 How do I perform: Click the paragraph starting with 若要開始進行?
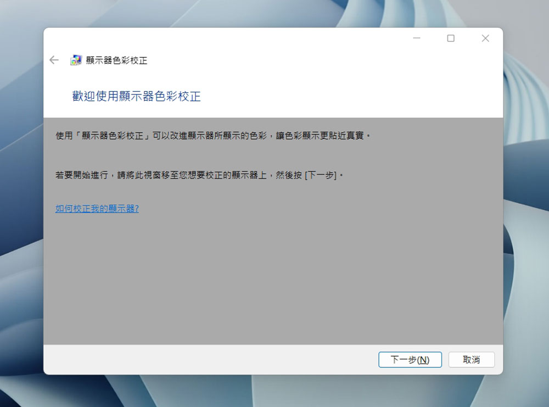[199, 175]
